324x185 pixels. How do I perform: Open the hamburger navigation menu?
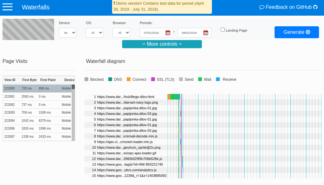pos(8,7)
